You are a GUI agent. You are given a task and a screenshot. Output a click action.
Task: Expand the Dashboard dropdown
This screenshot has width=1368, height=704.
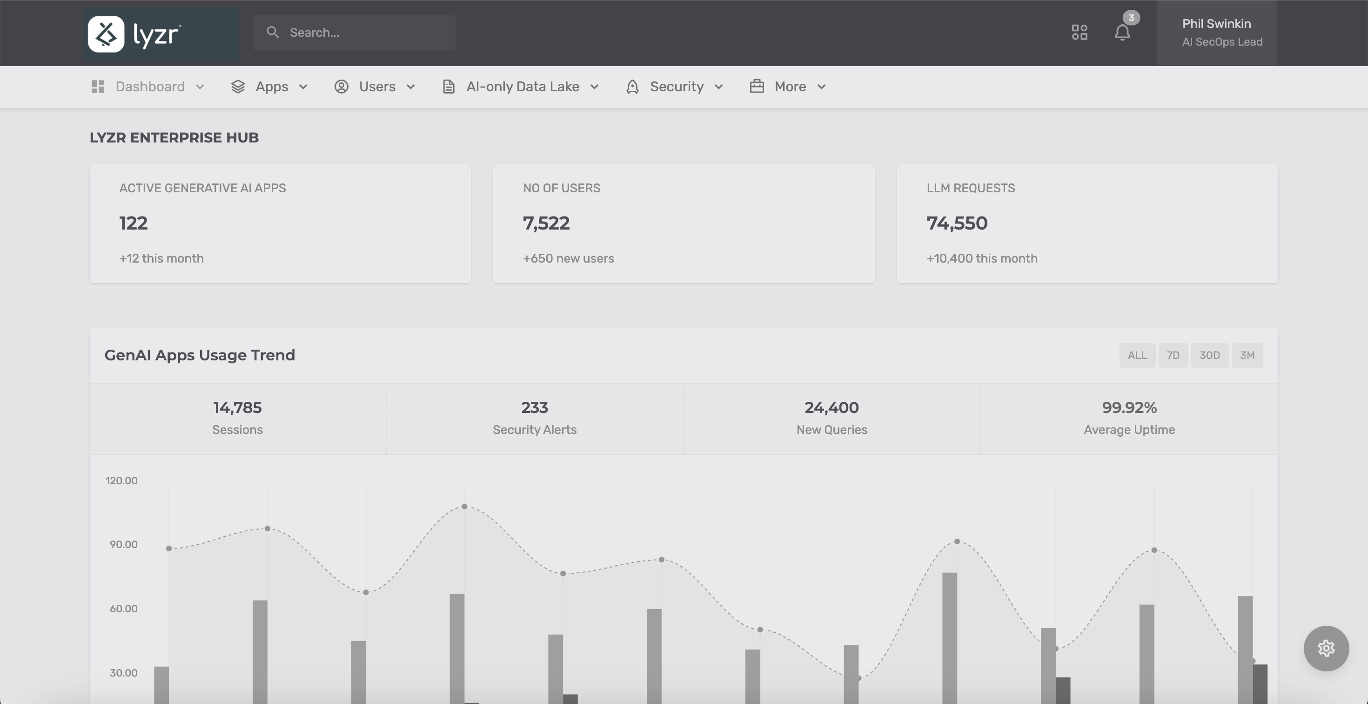[200, 86]
